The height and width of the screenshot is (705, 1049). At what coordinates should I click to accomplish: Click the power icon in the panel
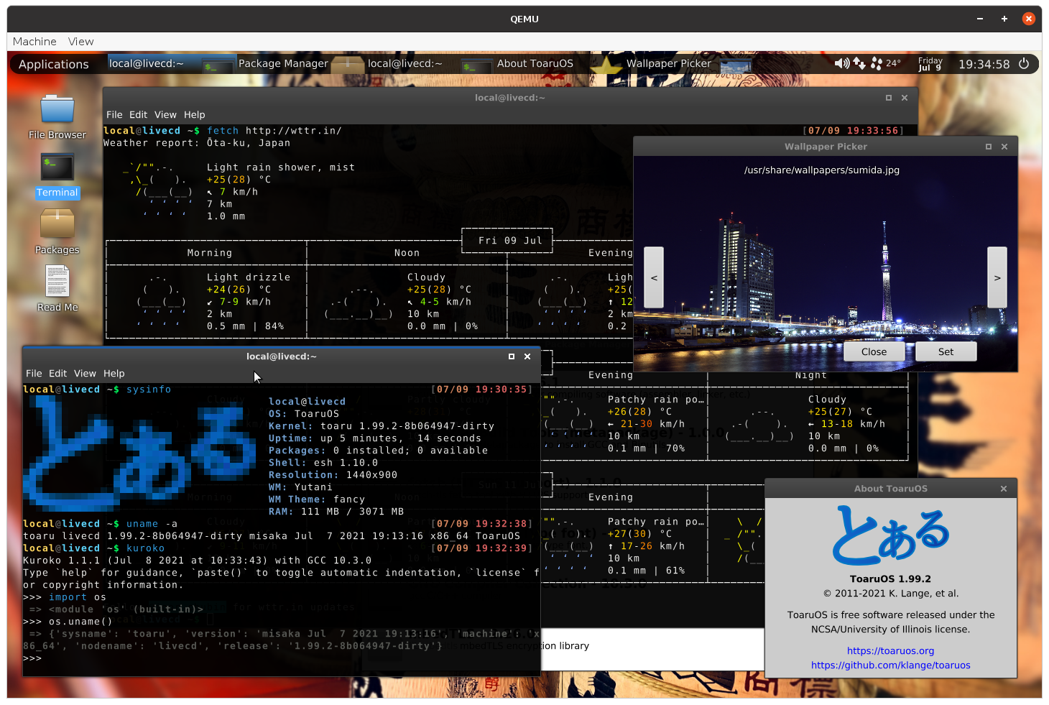point(1024,63)
